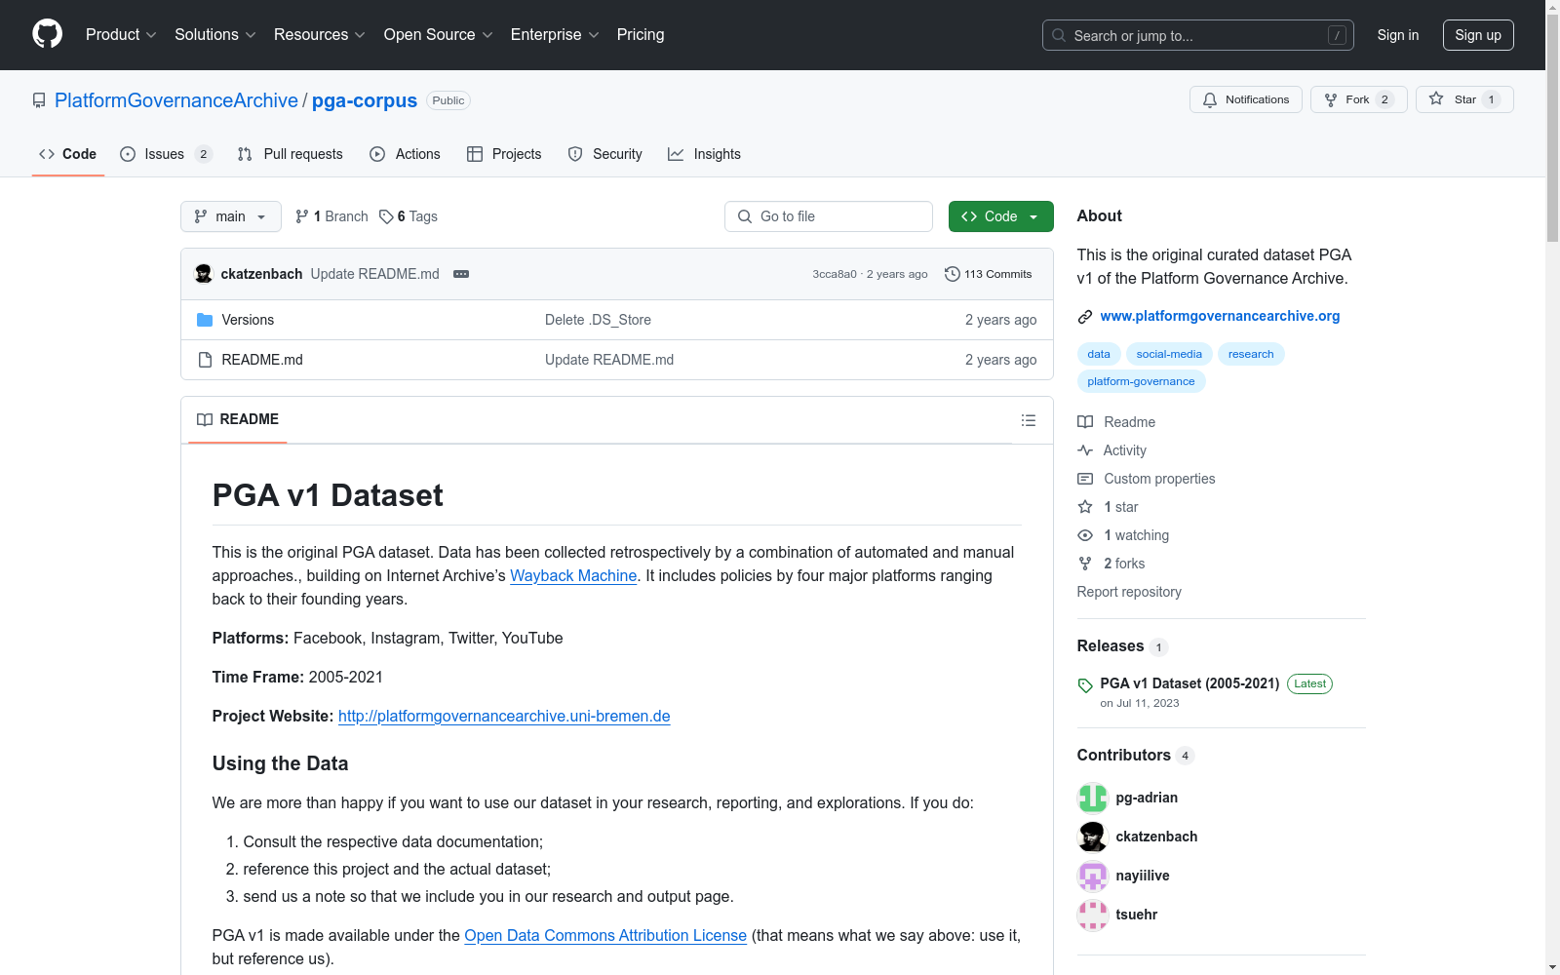
Task: View the 2 forks link
Action: tap(1111, 564)
